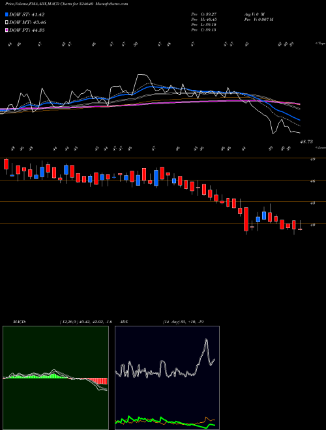The height and width of the screenshot is (430, 326).
Task: Select the 'DOW ST: 41.42' legend text
Action: pyautogui.click(x=27, y=14)
